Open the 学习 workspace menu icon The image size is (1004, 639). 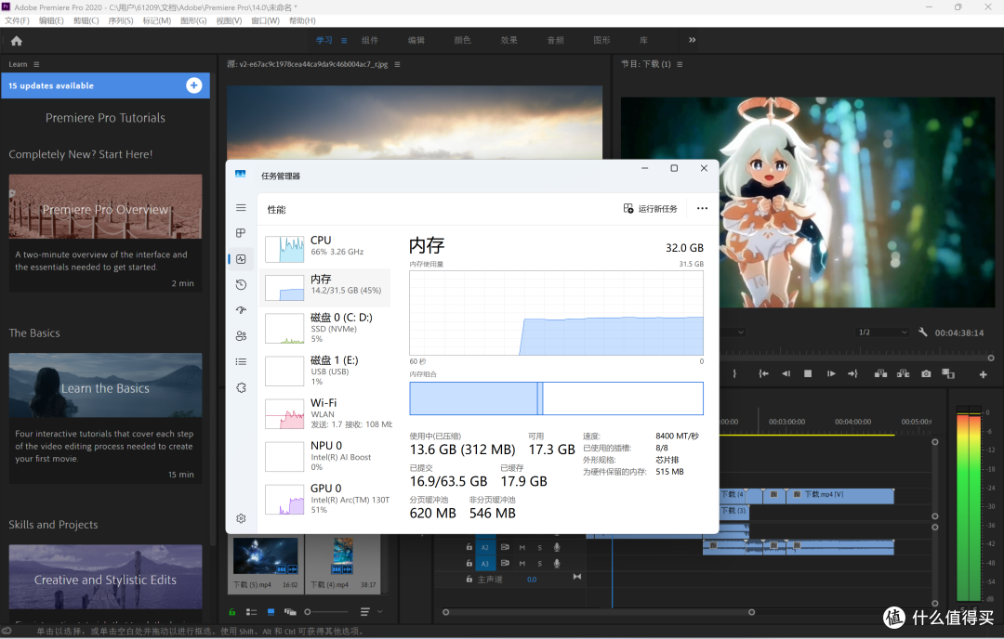point(344,40)
